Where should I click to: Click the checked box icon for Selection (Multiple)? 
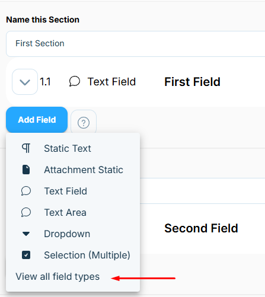[x=26, y=255]
